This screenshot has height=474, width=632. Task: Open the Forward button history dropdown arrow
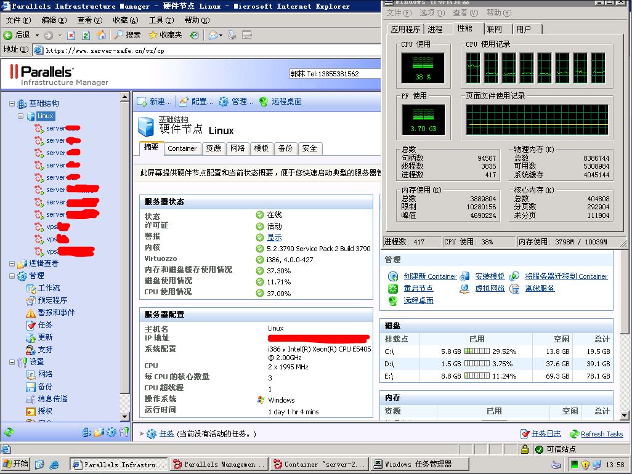60,36
